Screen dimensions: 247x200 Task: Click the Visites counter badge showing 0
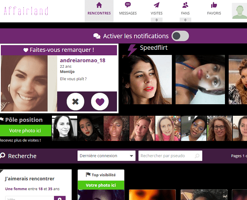pos(157,20)
